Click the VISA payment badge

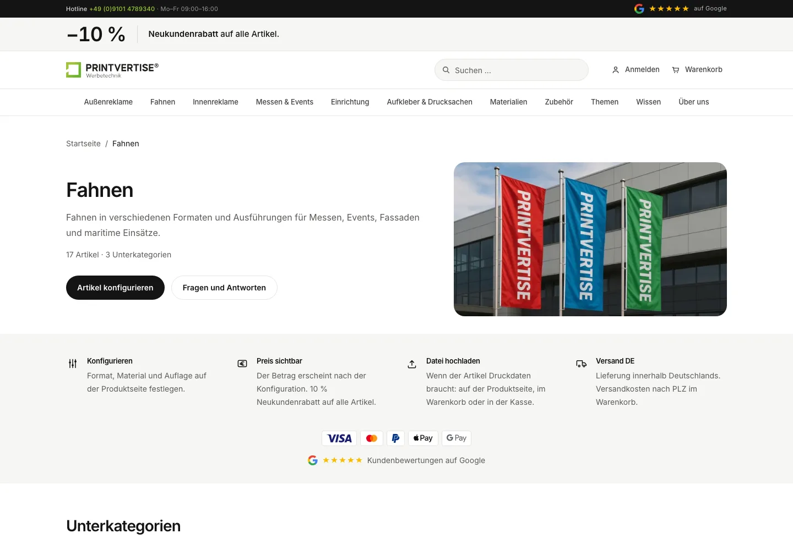click(339, 438)
